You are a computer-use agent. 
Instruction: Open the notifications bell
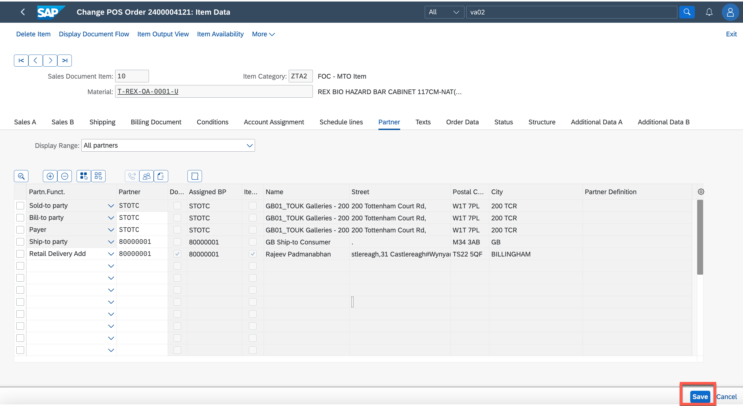709,12
